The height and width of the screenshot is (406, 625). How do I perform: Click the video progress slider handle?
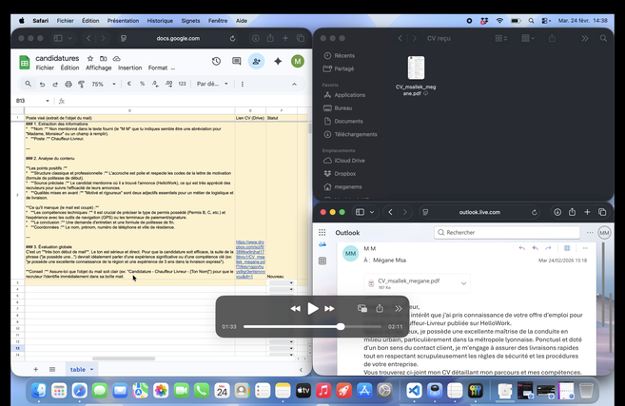click(341, 326)
